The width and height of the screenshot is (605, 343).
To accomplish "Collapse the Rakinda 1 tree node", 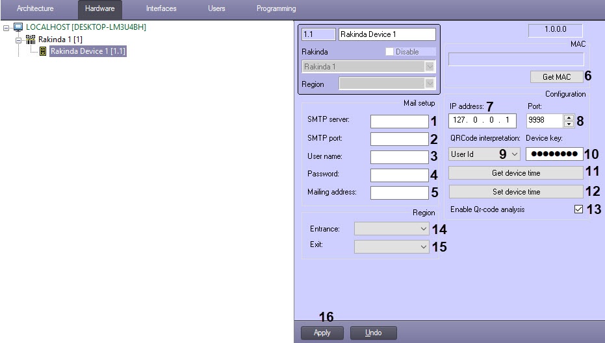I will pos(18,40).
